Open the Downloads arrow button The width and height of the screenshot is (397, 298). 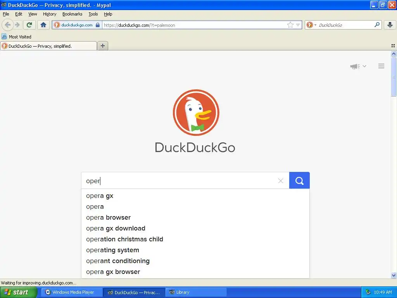pyautogui.click(x=390, y=25)
